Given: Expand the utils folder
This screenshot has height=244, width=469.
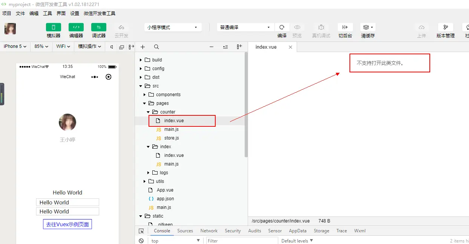Looking at the screenshot, I should pos(145,181).
